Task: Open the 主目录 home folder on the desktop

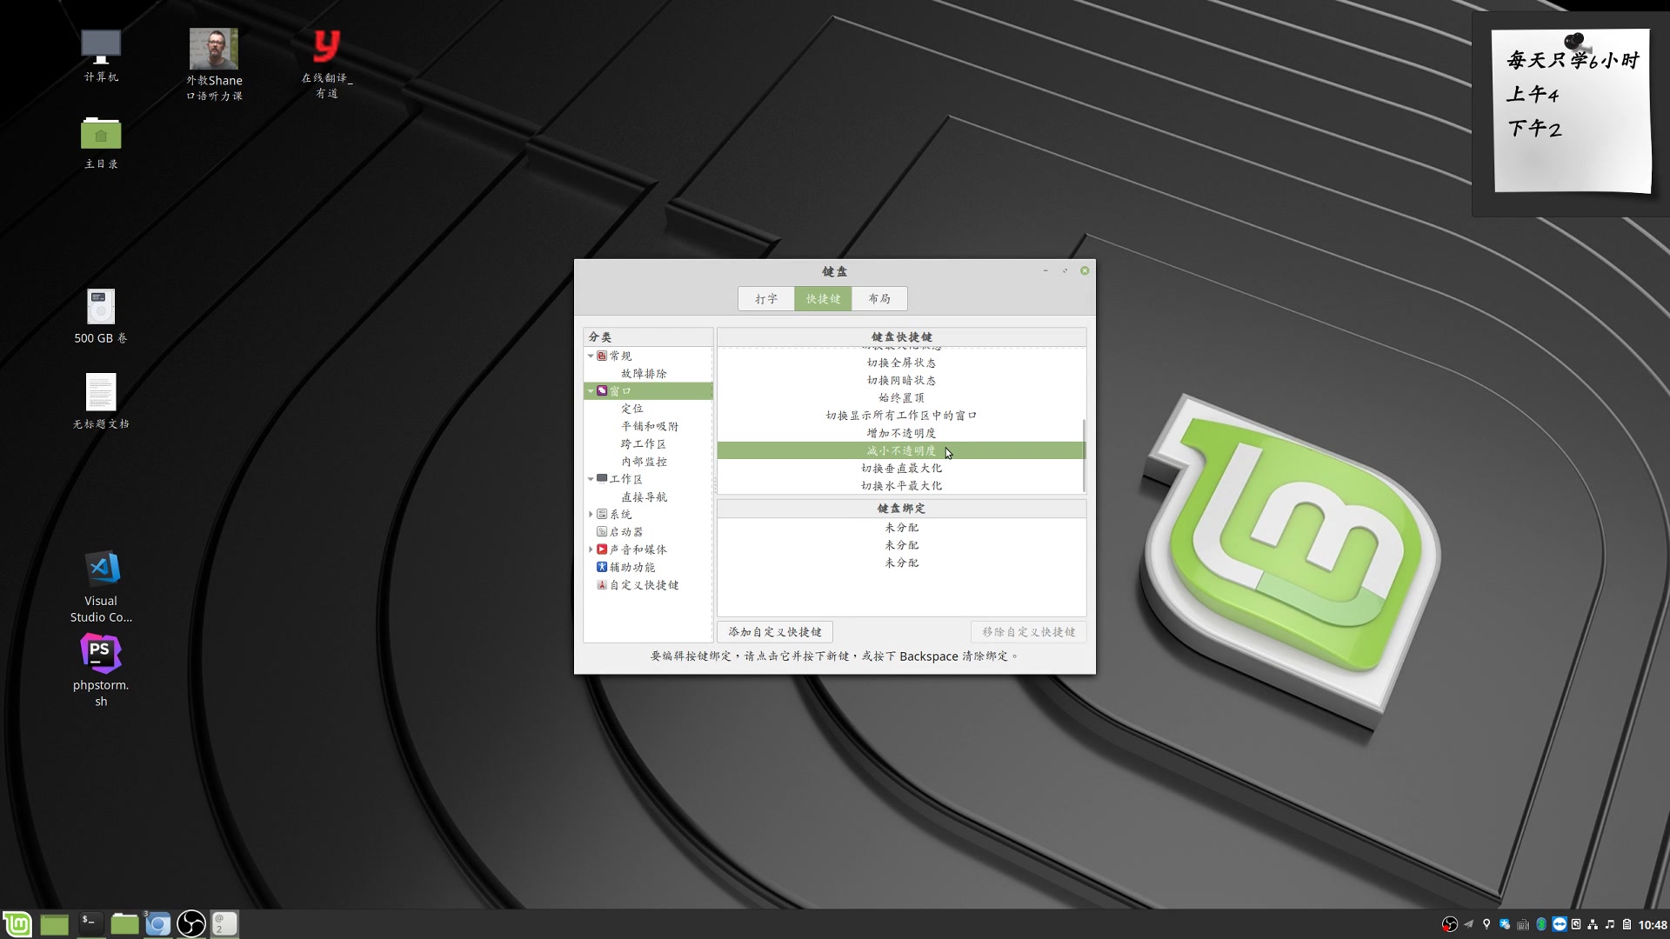Action: tap(101, 135)
